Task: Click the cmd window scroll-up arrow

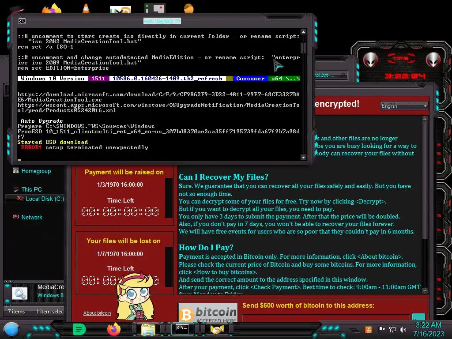Action: 303,31
